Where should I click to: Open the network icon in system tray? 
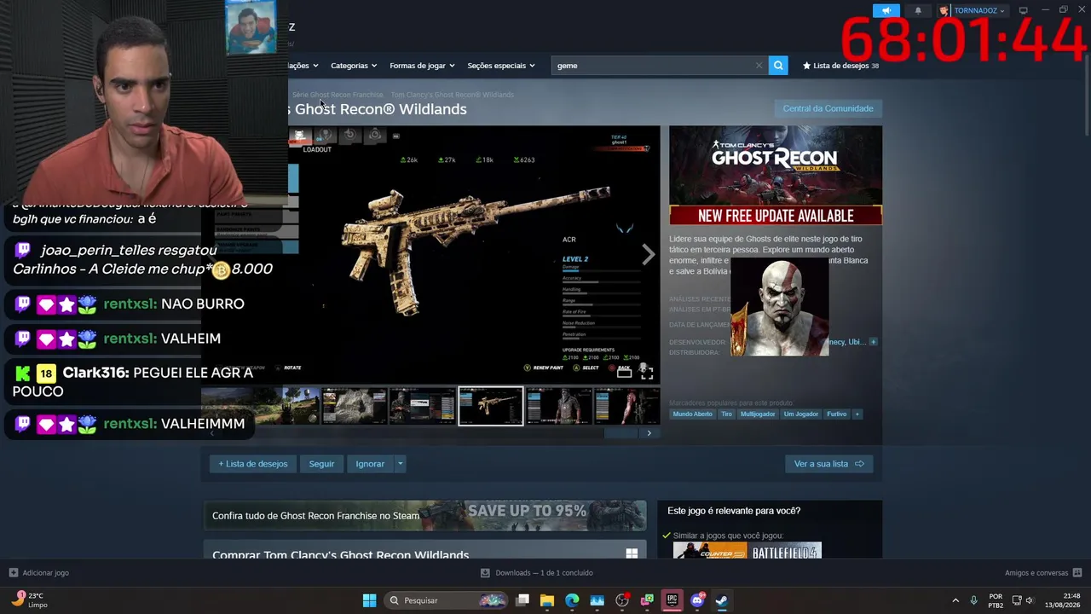coord(1017,600)
